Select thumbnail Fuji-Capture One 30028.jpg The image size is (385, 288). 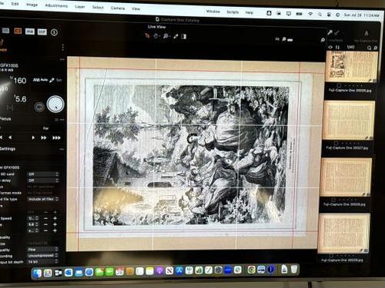pos(346,177)
